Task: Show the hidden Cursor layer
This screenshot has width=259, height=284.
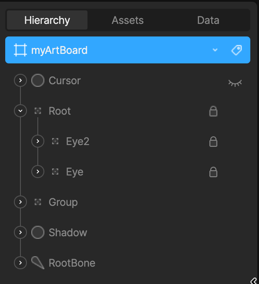Action: (x=235, y=83)
